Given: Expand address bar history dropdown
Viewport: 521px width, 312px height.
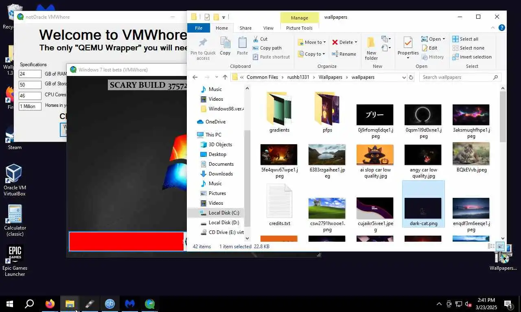Looking at the screenshot, I should click(x=404, y=77).
